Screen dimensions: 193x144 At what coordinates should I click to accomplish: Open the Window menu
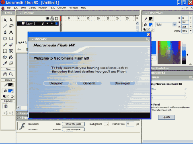74,8
